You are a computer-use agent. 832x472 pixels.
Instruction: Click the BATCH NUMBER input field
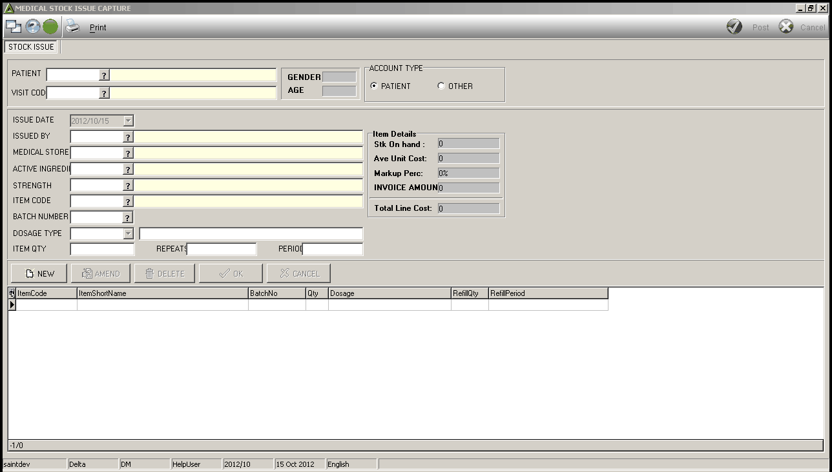(96, 218)
